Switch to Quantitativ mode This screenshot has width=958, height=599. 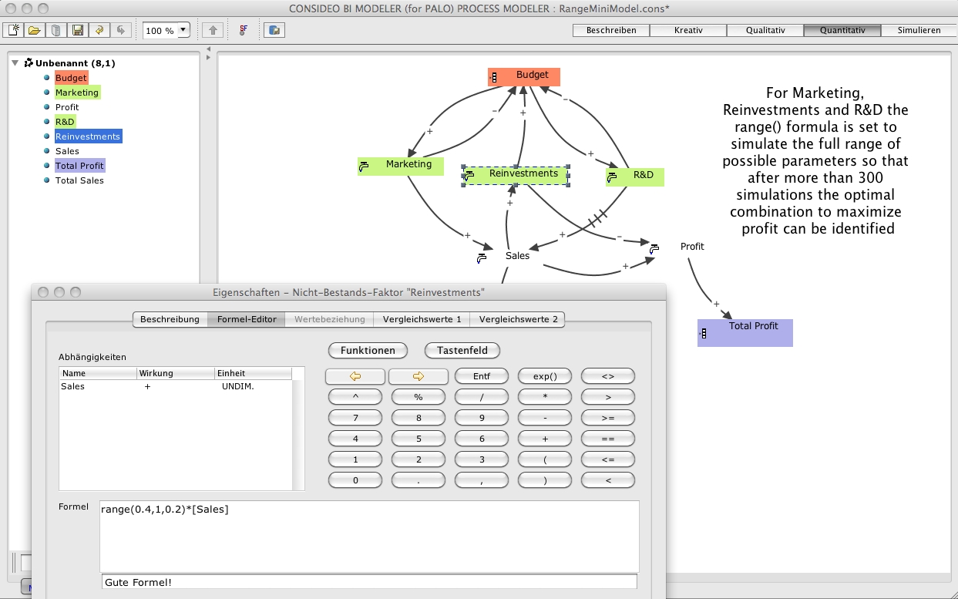tap(842, 30)
